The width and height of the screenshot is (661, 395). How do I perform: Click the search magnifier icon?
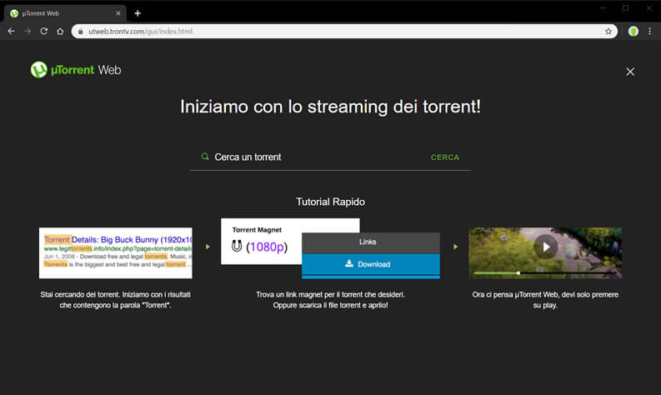(205, 157)
